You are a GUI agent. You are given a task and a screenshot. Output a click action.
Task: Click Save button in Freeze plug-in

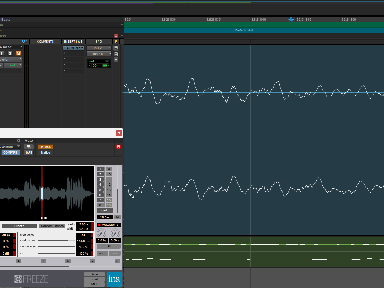click(94, 274)
